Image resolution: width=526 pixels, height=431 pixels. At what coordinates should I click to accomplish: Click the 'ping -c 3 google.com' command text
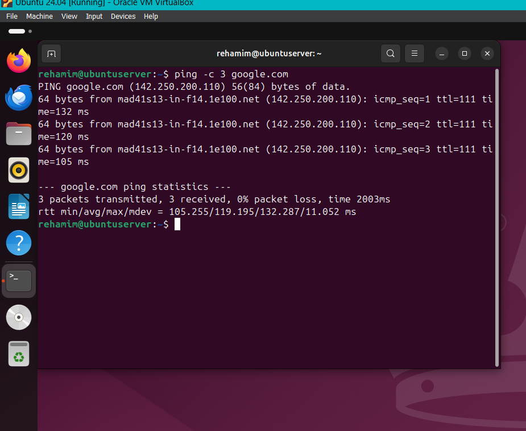click(x=231, y=74)
